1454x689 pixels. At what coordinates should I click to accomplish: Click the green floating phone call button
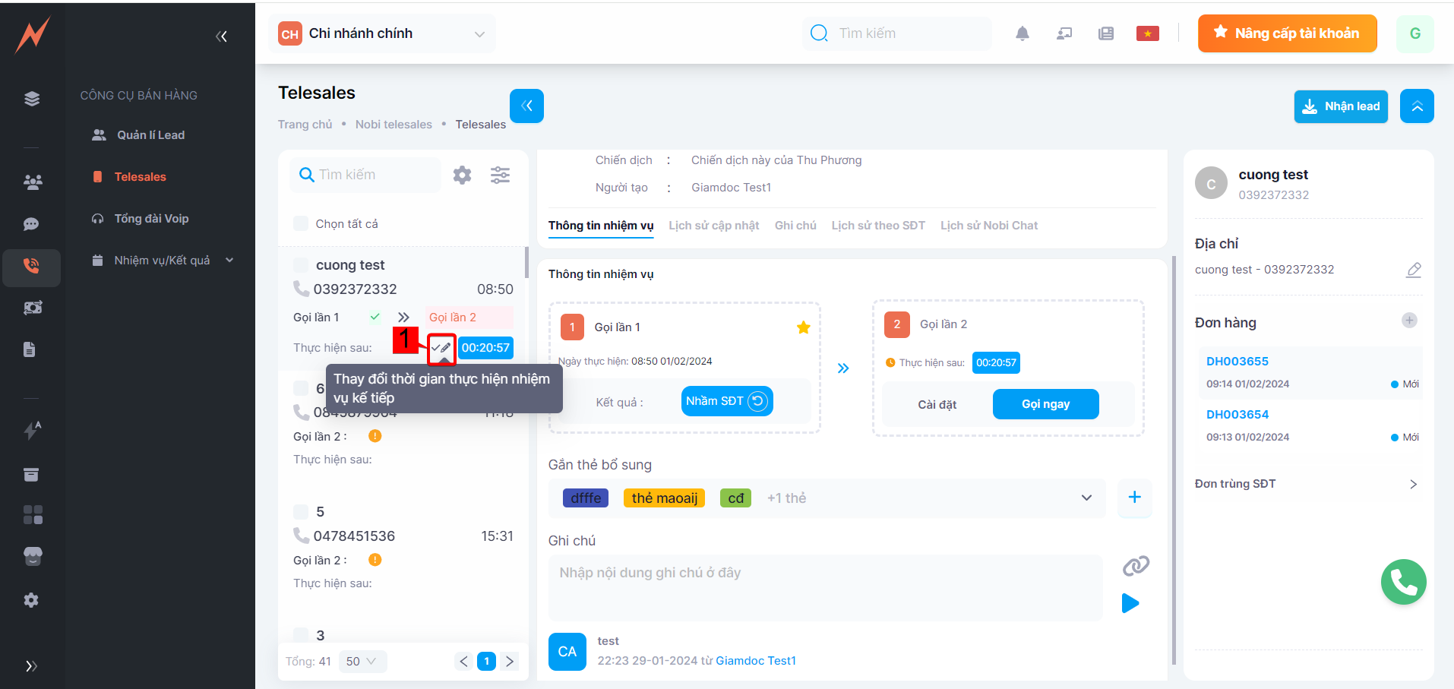(x=1403, y=582)
